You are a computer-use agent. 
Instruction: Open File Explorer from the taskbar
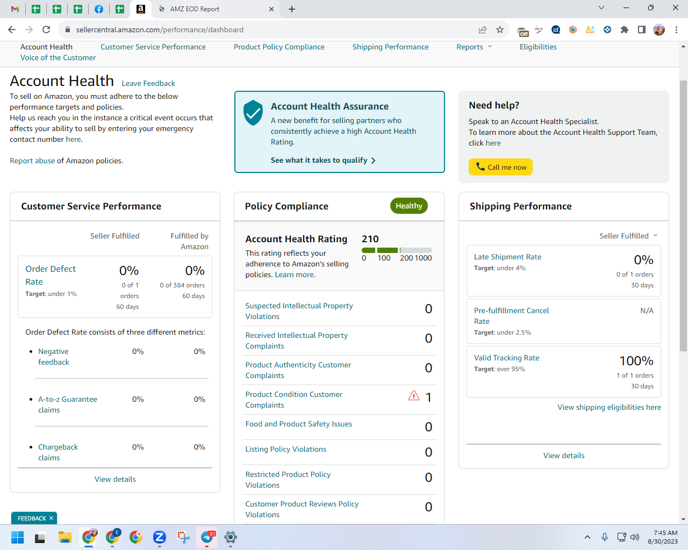[65, 537]
